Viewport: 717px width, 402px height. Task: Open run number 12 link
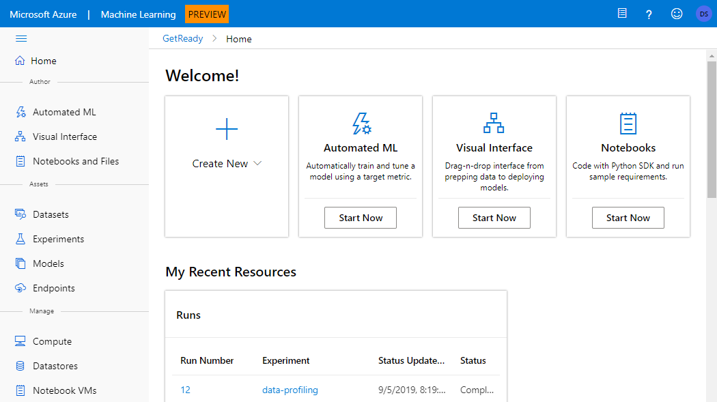(x=185, y=390)
